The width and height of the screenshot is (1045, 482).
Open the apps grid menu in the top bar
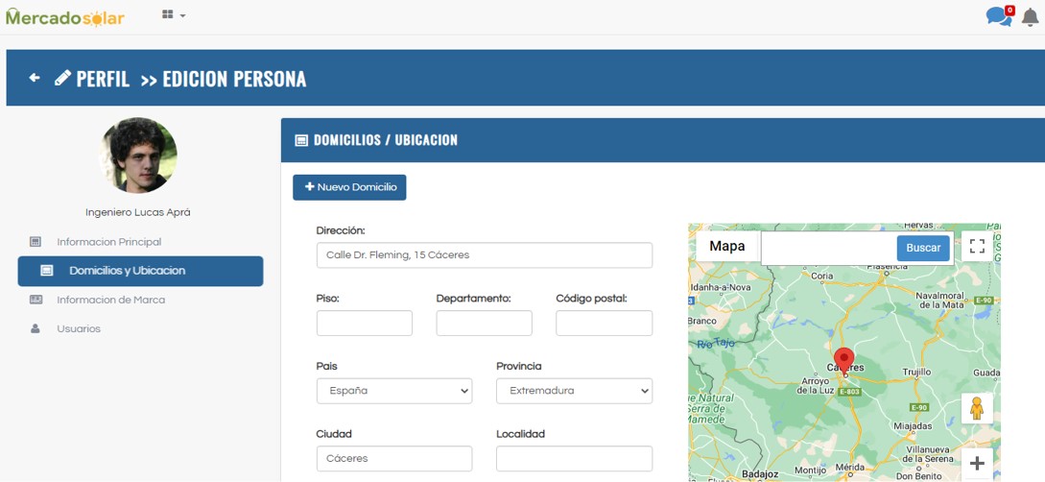coord(173,15)
